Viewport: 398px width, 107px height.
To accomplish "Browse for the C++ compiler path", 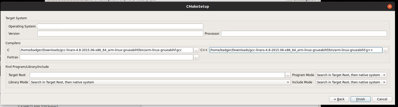I will click(385, 50).
